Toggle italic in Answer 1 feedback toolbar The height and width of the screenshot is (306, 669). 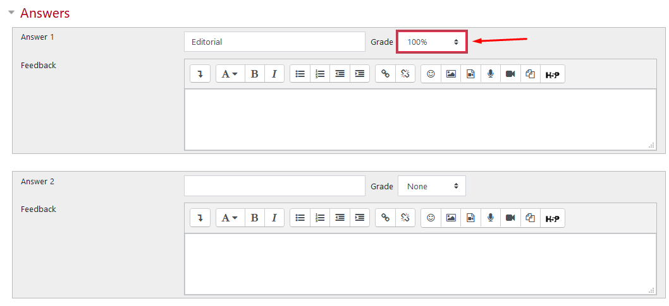coord(274,74)
